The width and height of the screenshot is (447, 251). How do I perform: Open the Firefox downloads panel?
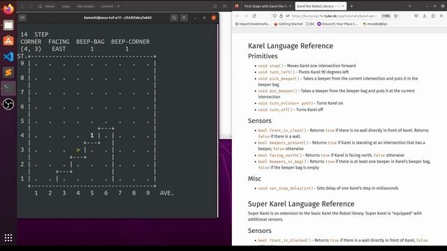click(x=425, y=16)
